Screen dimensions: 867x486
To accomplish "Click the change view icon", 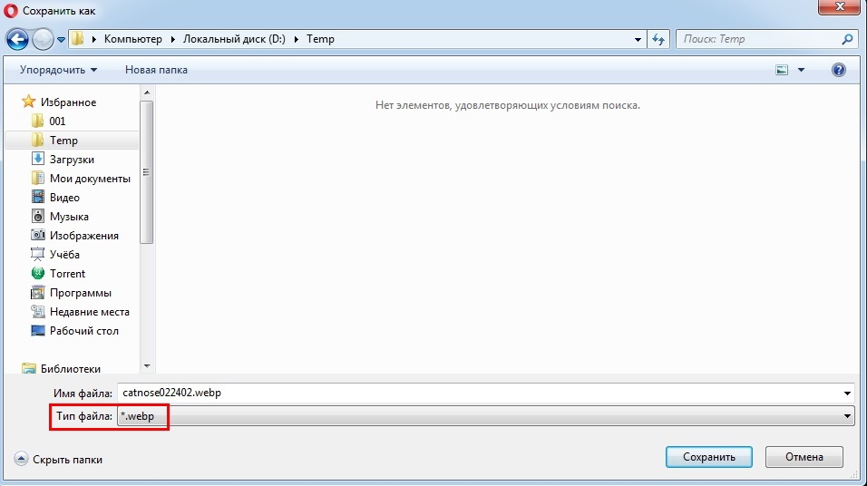I will [x=782, y=70].
